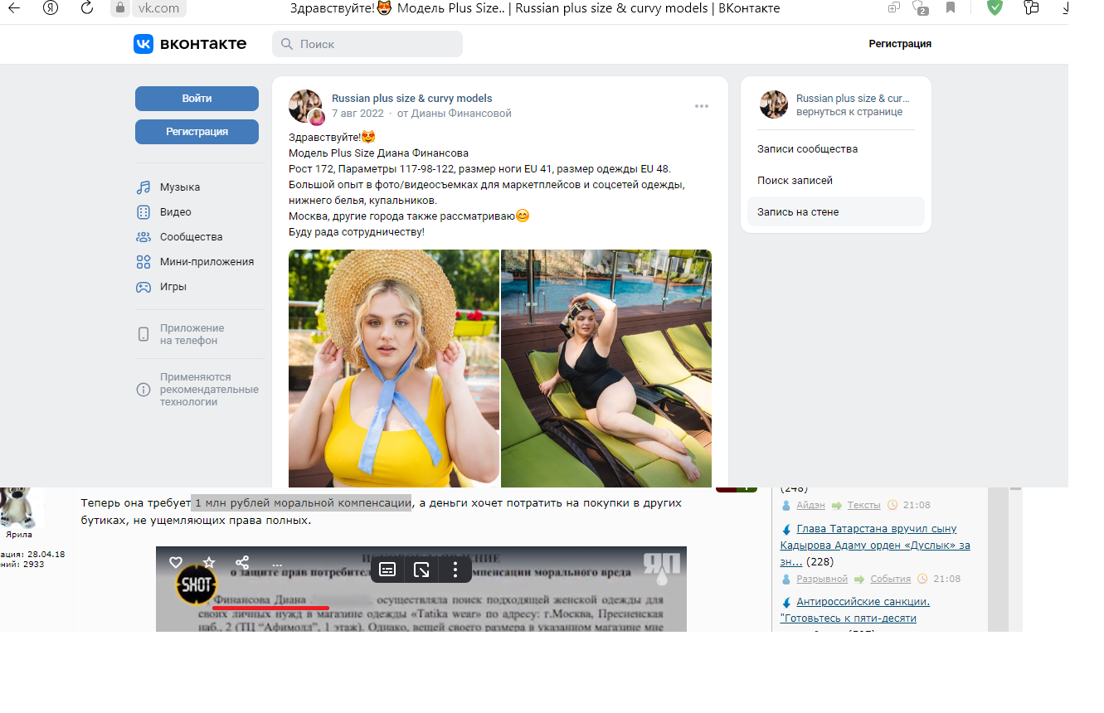Click the lock icon beside vk.com
The height and width of the screenshot is (713, 1104).
coord(120,8)
